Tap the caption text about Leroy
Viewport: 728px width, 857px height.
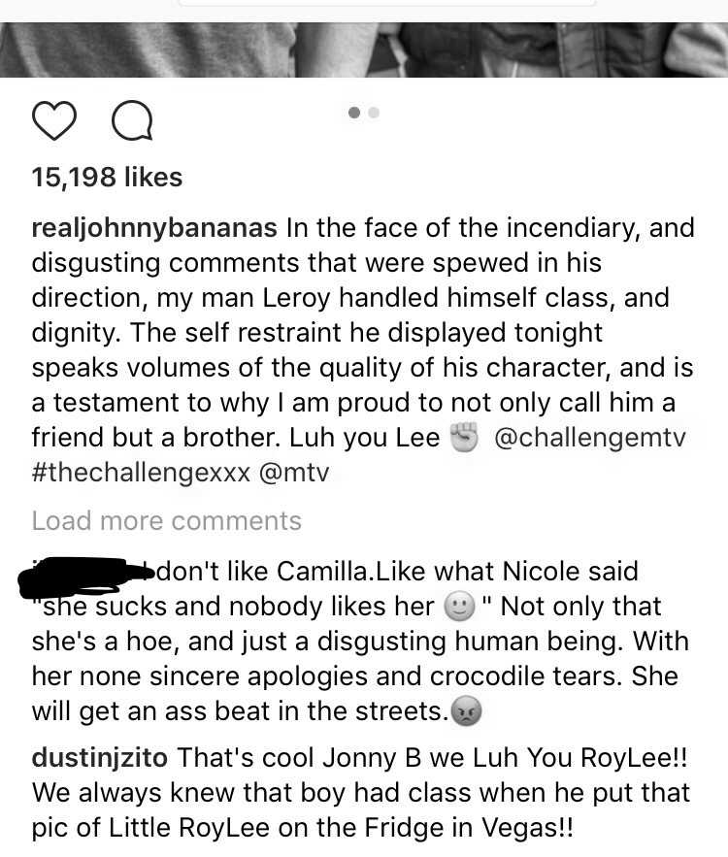[x=363, y=350]
